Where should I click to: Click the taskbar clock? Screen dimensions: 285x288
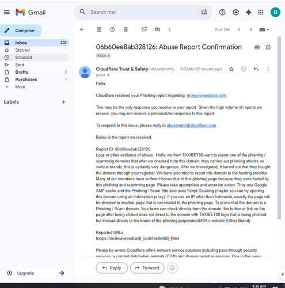pos(259,286)
